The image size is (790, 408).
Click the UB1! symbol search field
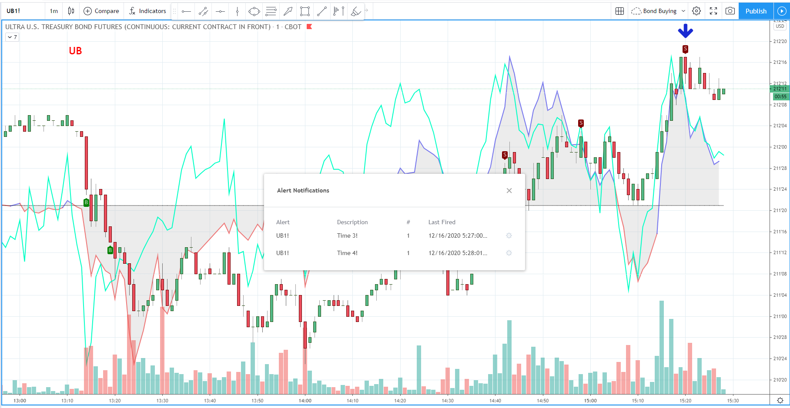point(23,11)
